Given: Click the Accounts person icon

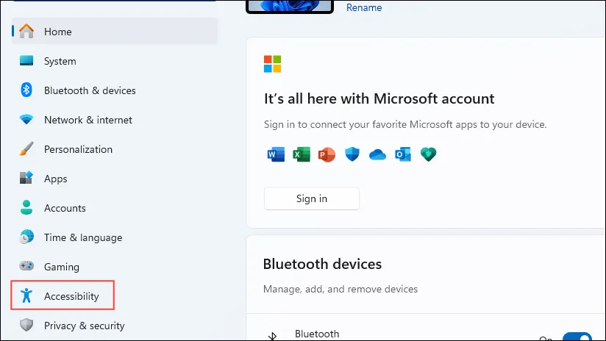Looking at the screenshot, I should pyautogui.click(x=26, y=207).
